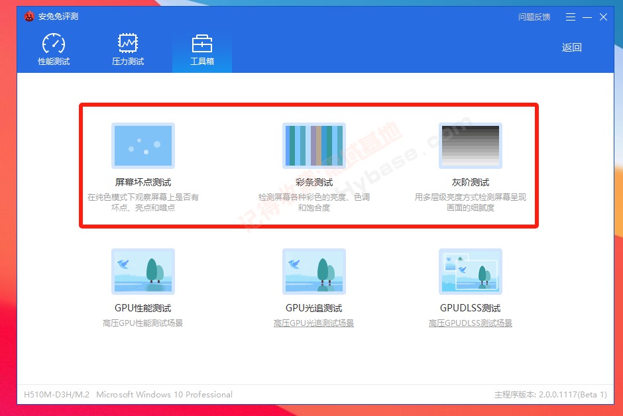Open the 高压GPUDLSS测试场景 link
The image size is (623, 416).
(x=471, y=323)
